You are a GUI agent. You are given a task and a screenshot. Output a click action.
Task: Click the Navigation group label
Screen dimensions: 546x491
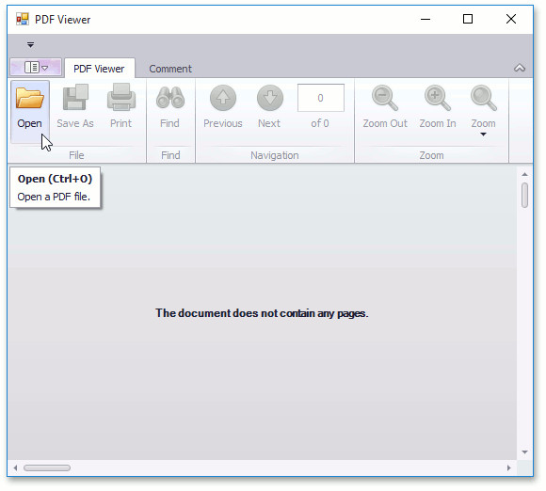275,155
